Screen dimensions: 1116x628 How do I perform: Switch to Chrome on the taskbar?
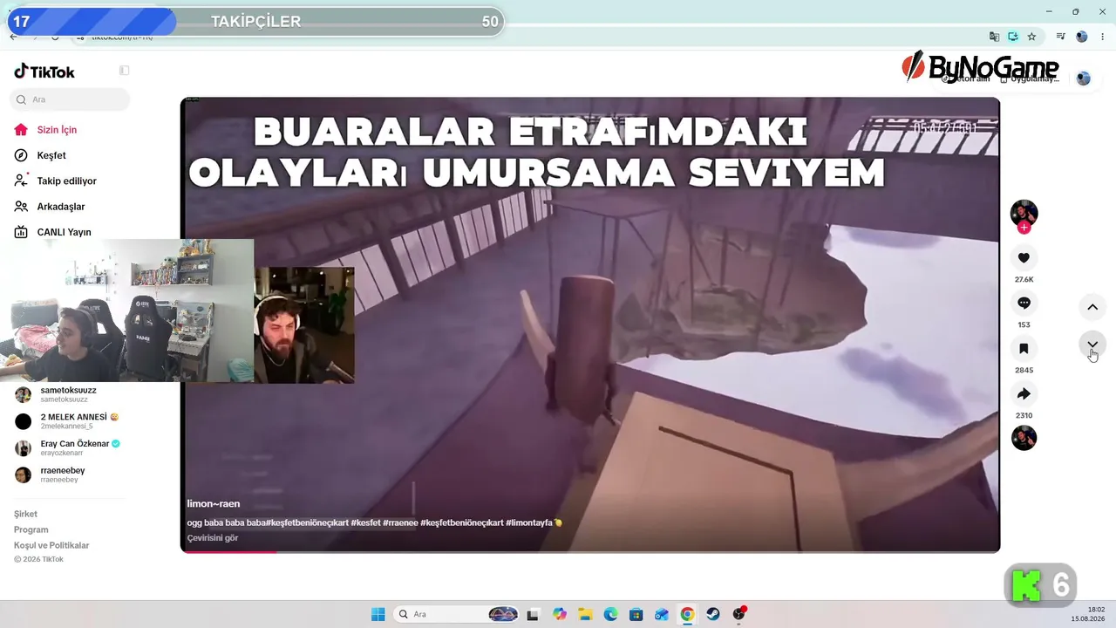pyautogui.click(x=687, y=614)
